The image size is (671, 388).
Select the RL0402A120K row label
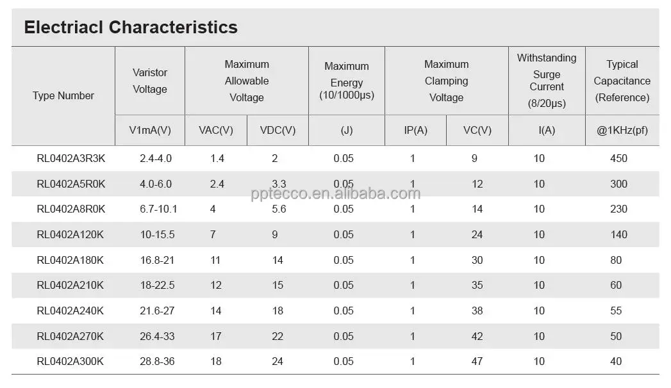click(70, 235)
